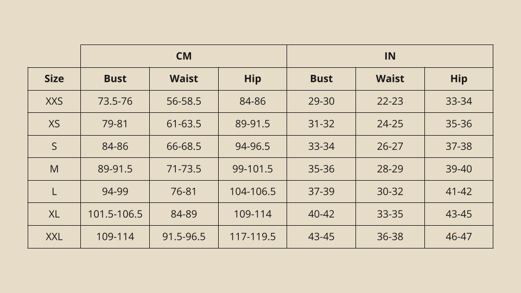This screenshot has height=293, width=521.
Task: Select the 99-101.5 hip cell
Action: coord(252,169)
